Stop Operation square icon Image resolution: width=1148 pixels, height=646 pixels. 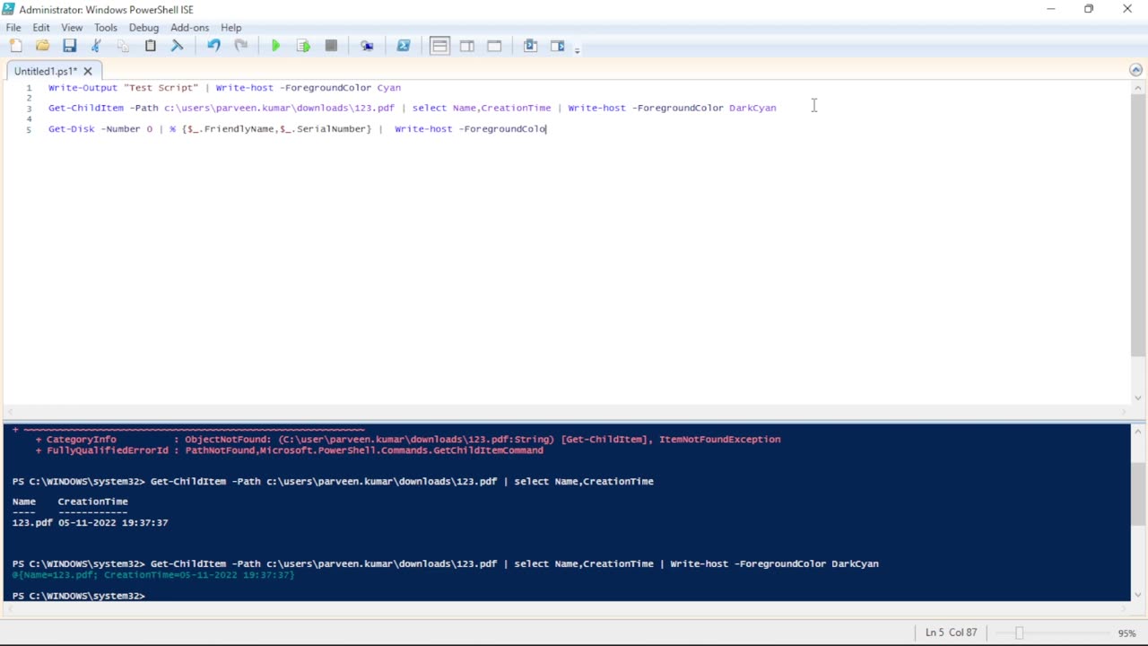[331, 46]
